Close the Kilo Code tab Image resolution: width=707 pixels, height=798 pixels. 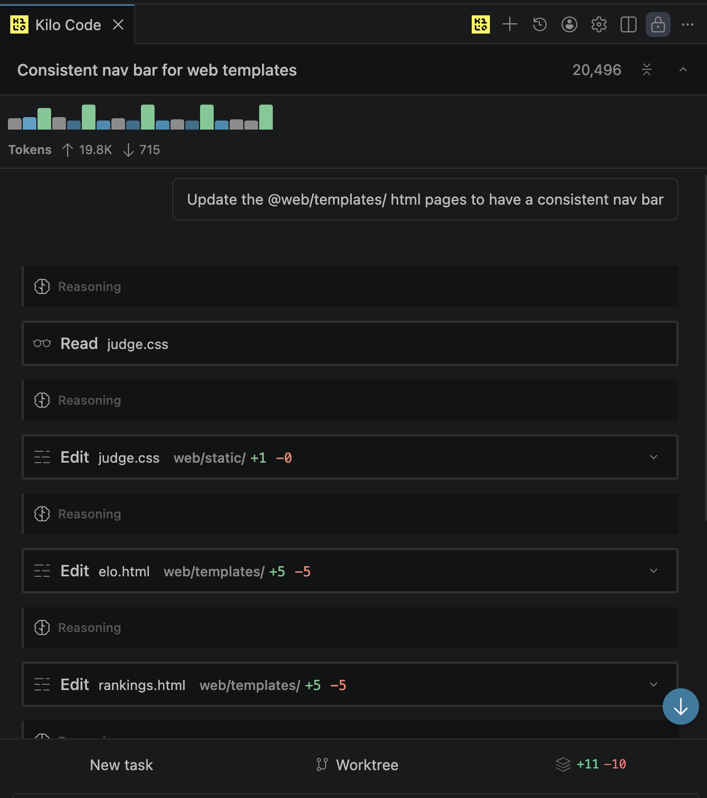[x=118, y=24]
